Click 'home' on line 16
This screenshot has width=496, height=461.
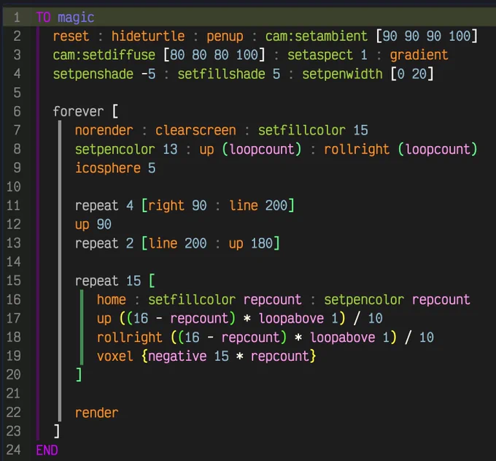point(112,300)
